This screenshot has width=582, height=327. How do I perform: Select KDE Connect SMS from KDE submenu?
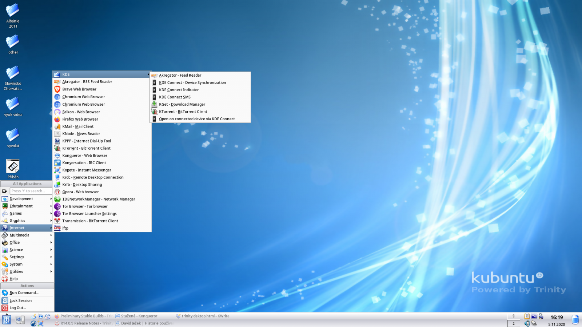point(175,97)
